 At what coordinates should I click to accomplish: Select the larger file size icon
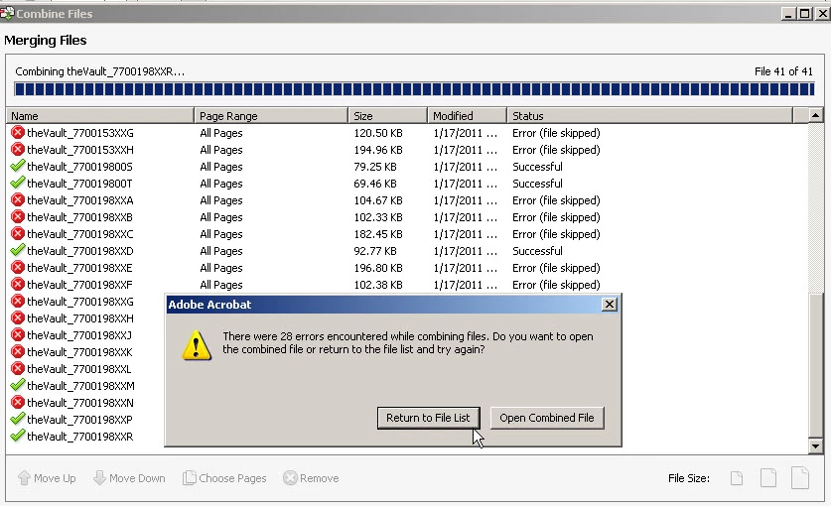[x=800, y=477]
